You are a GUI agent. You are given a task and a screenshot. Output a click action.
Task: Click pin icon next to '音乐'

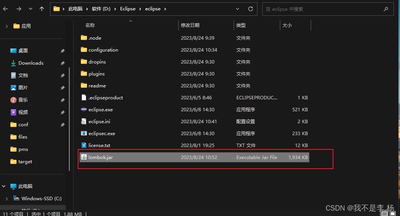coord(62,100)
